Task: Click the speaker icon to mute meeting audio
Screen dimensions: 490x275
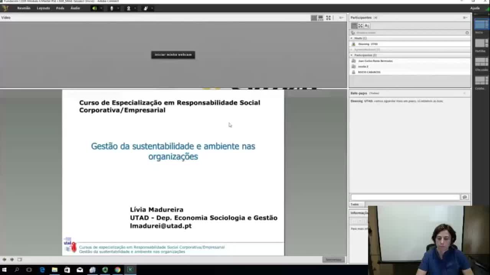Action: point(94,8)
